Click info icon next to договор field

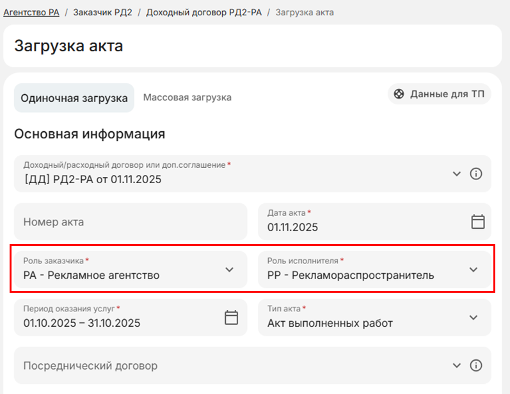pos(475,174)
